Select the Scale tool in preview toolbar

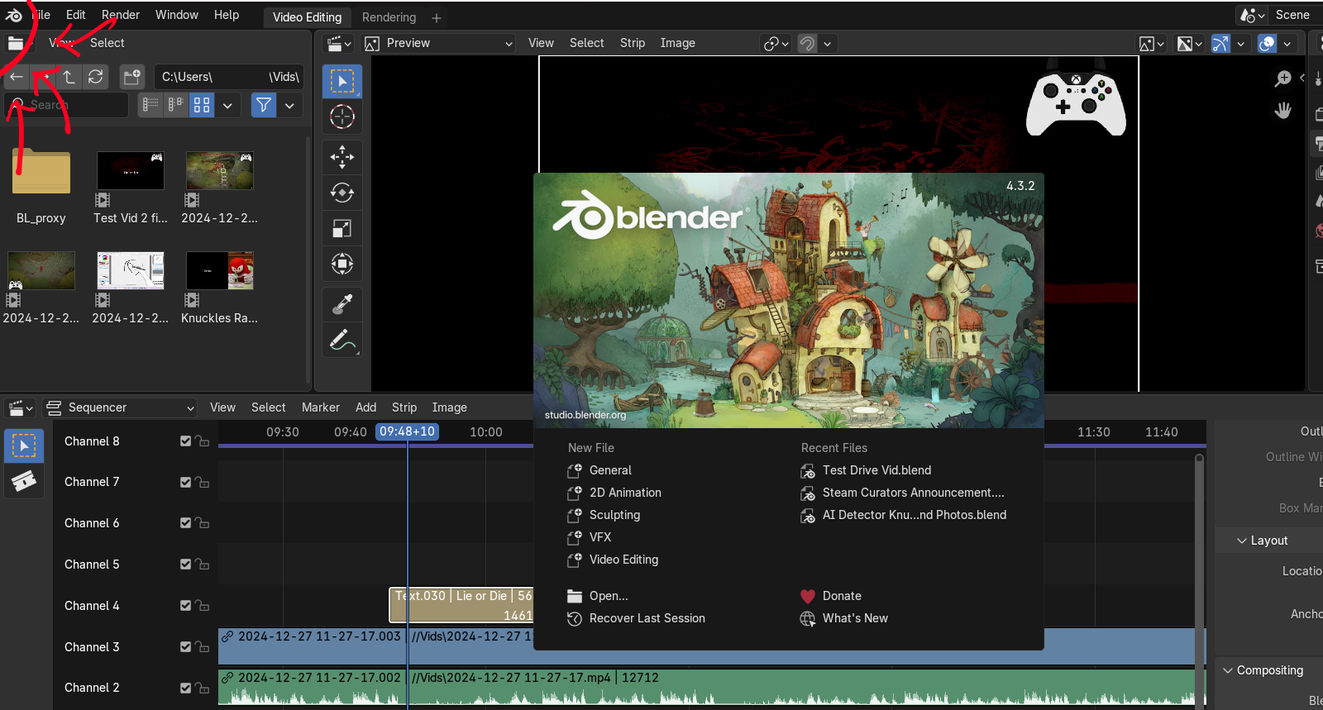pos(342,228)
